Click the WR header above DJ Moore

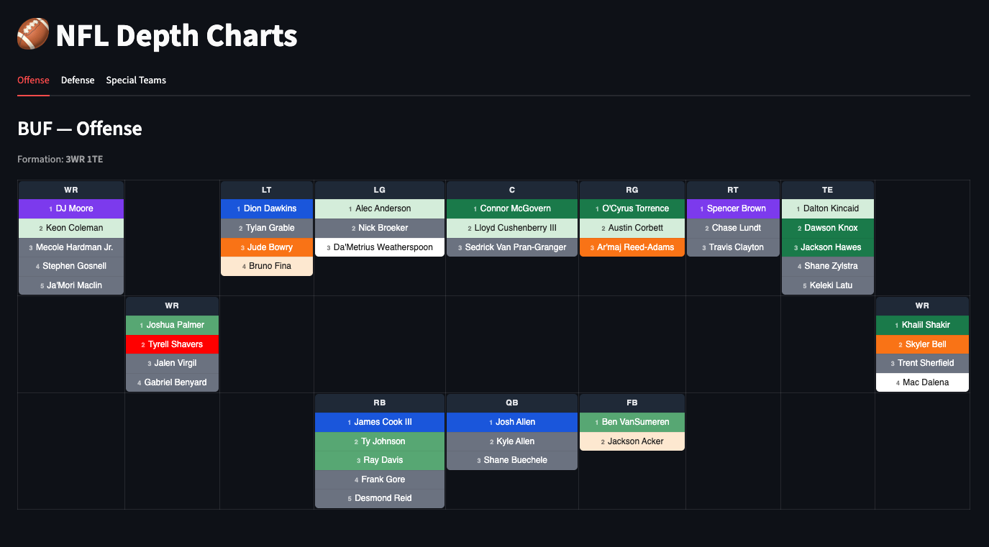coord(71,190)
